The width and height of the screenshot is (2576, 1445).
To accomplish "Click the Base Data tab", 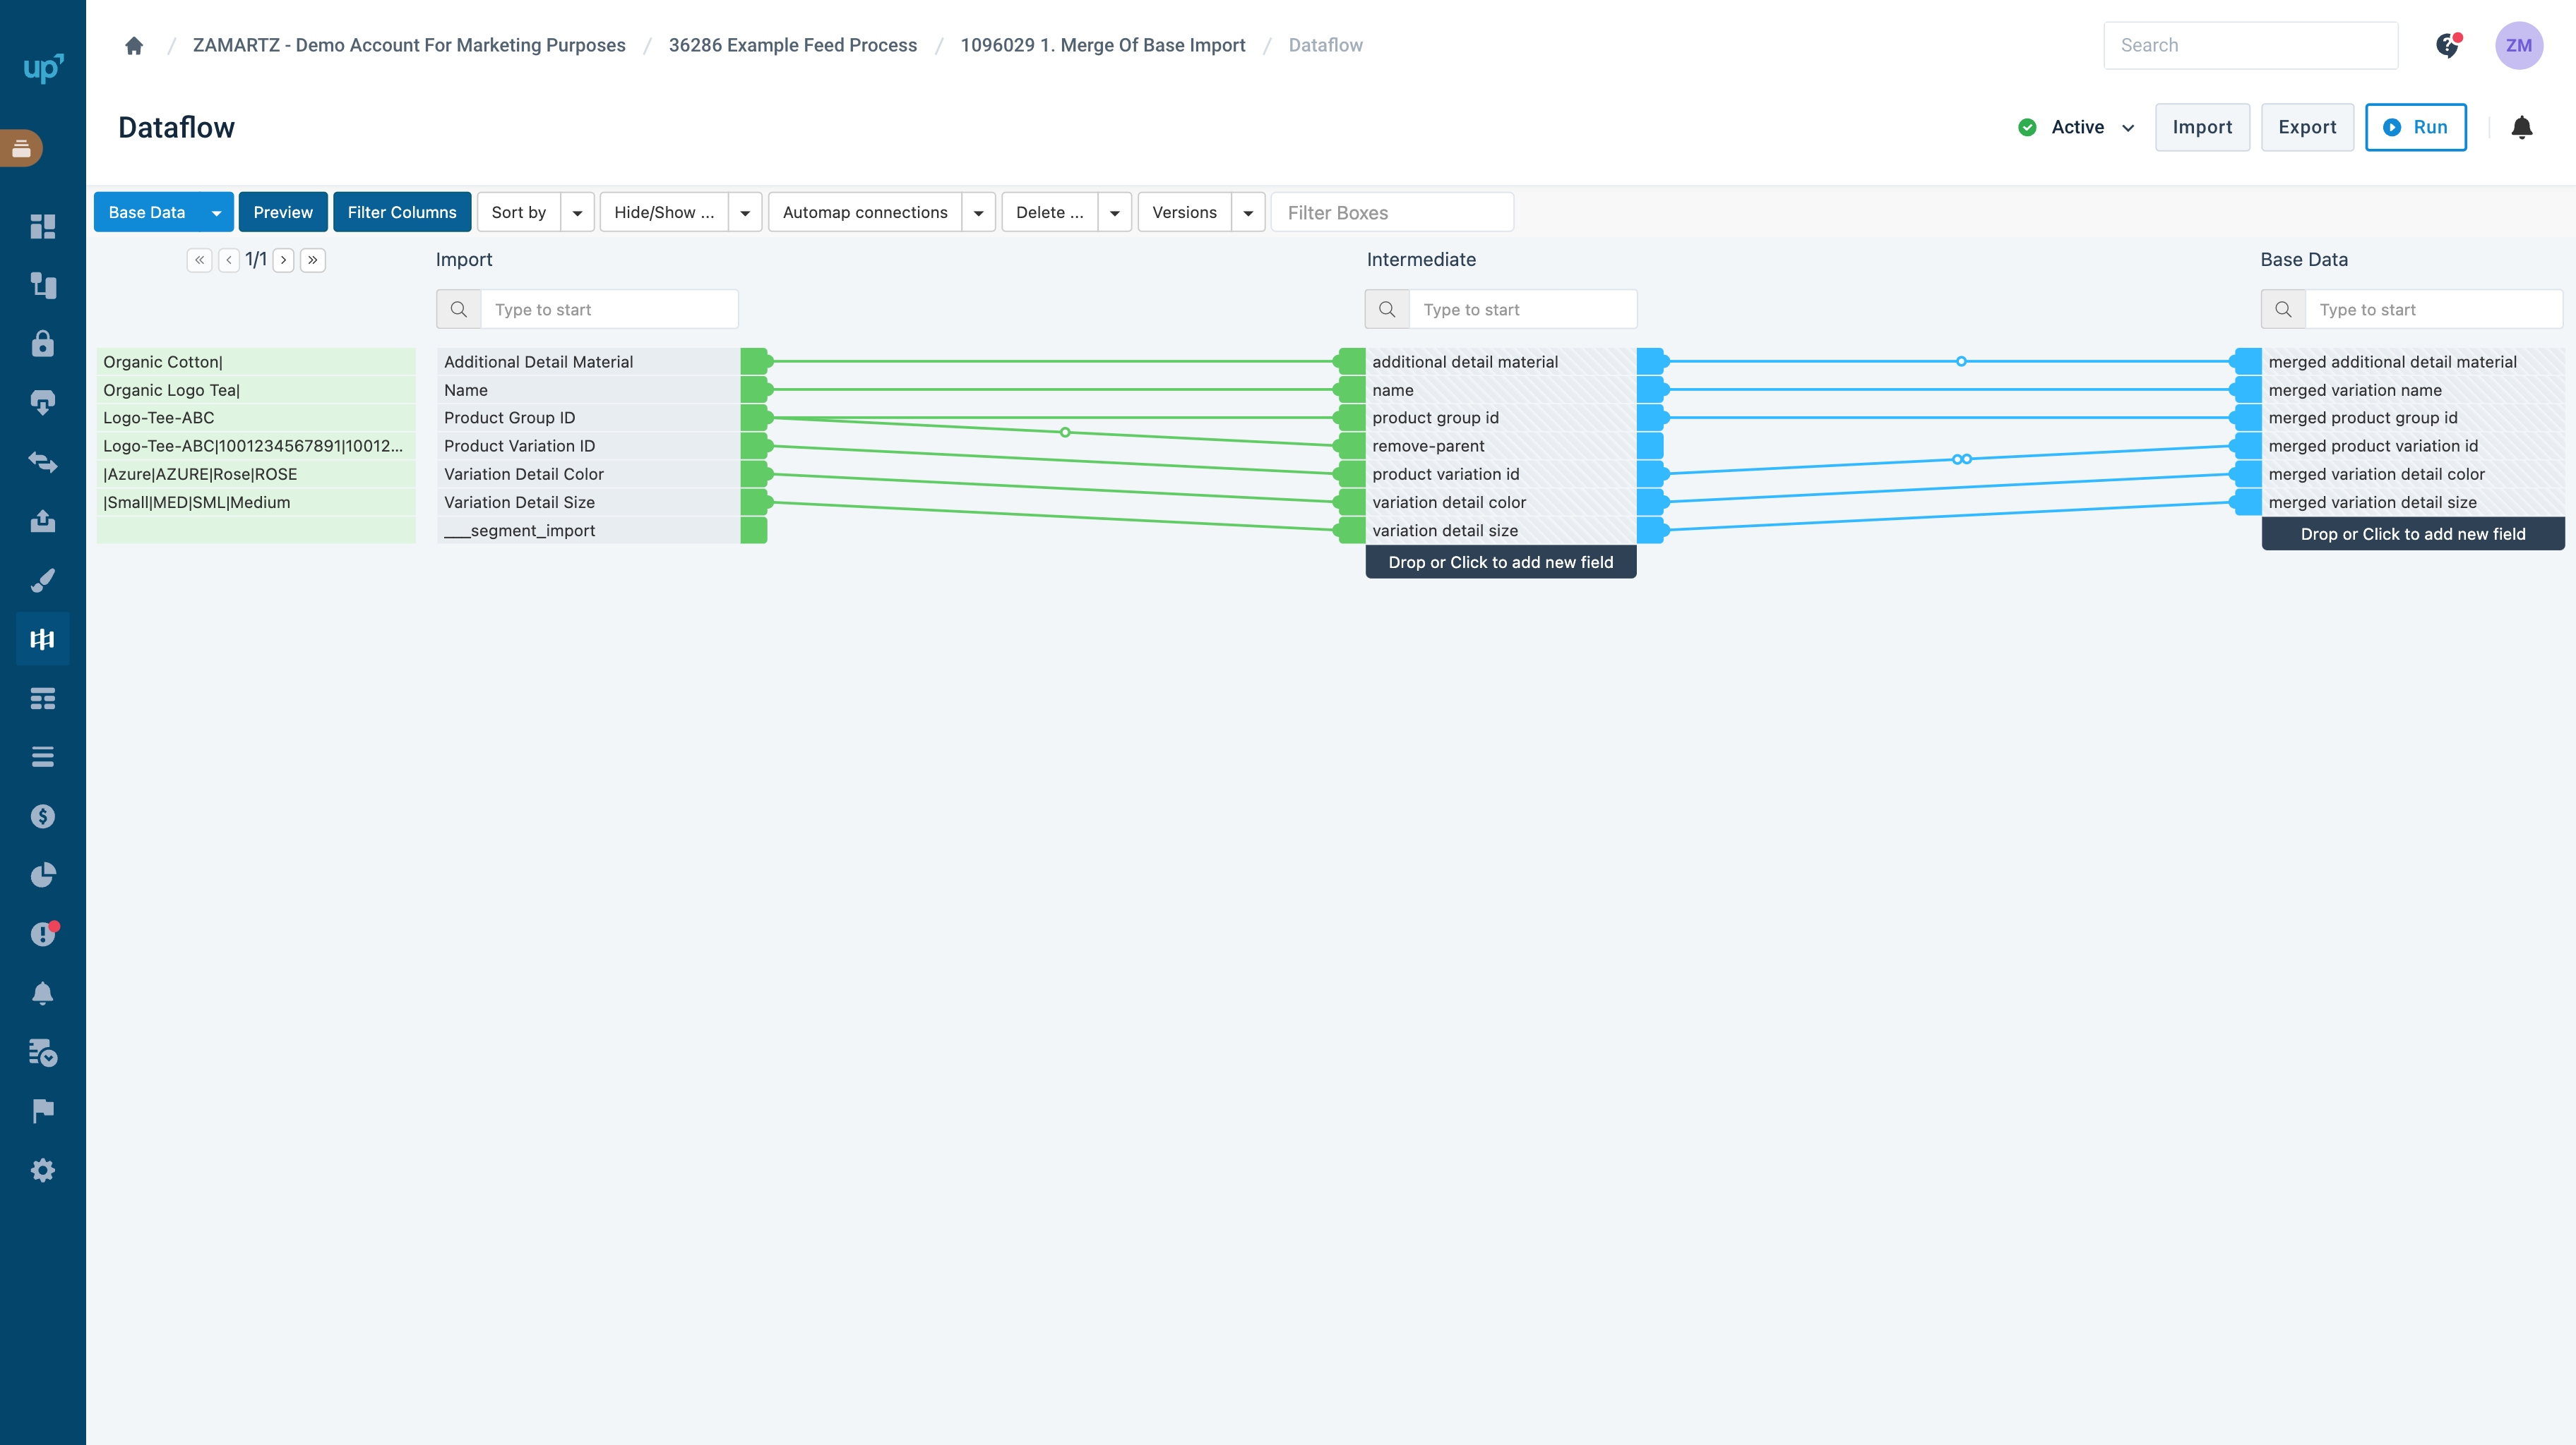I will tap(147, 212).
